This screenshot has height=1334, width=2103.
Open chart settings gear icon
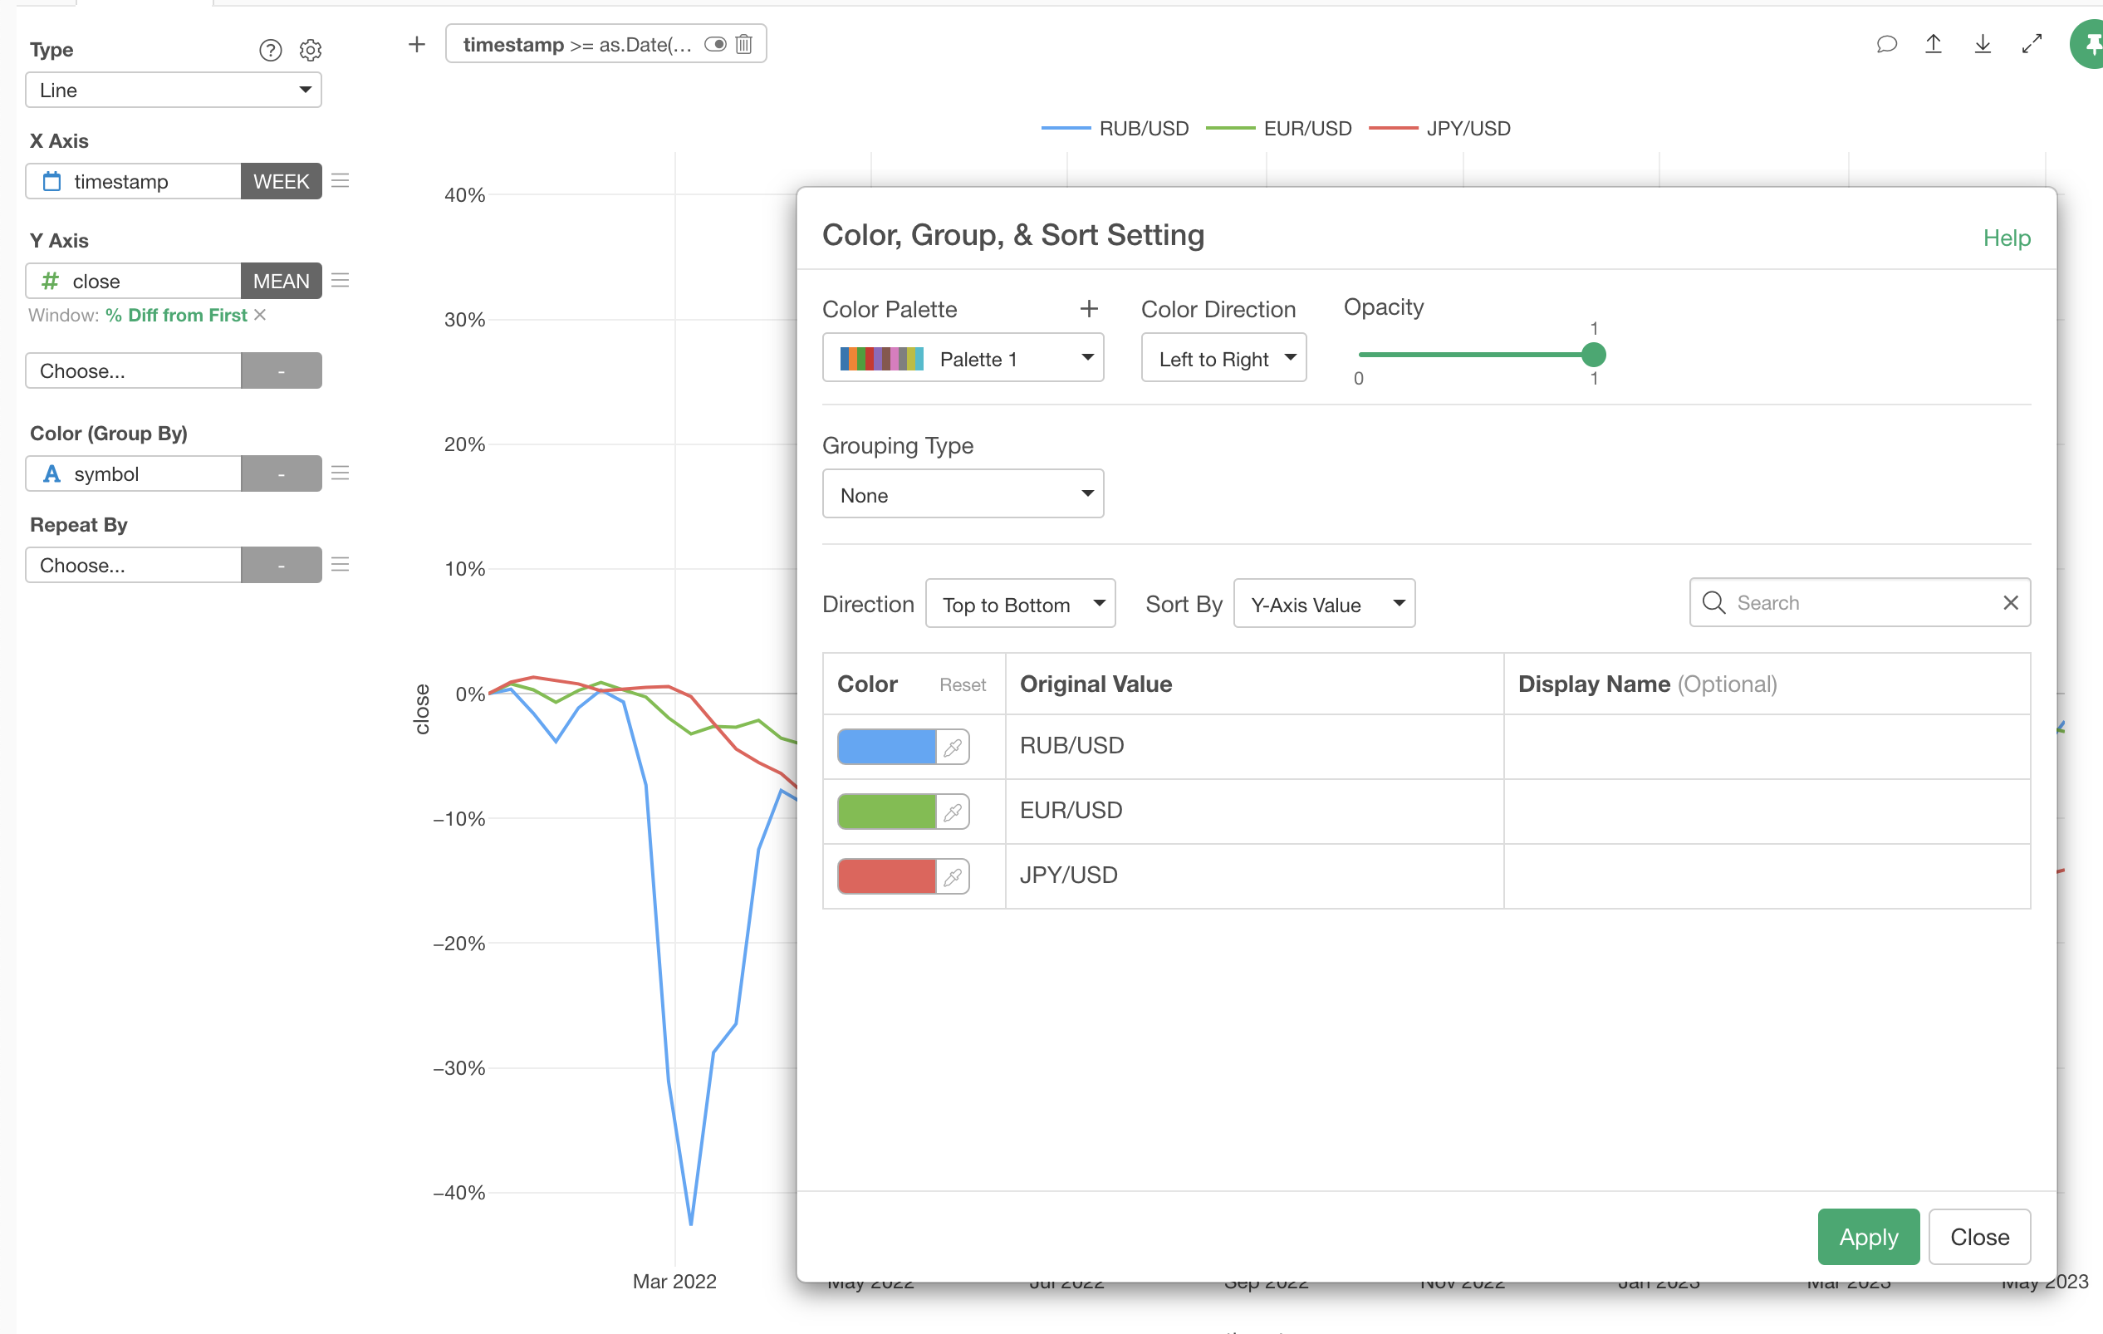(x=310, y=50)
